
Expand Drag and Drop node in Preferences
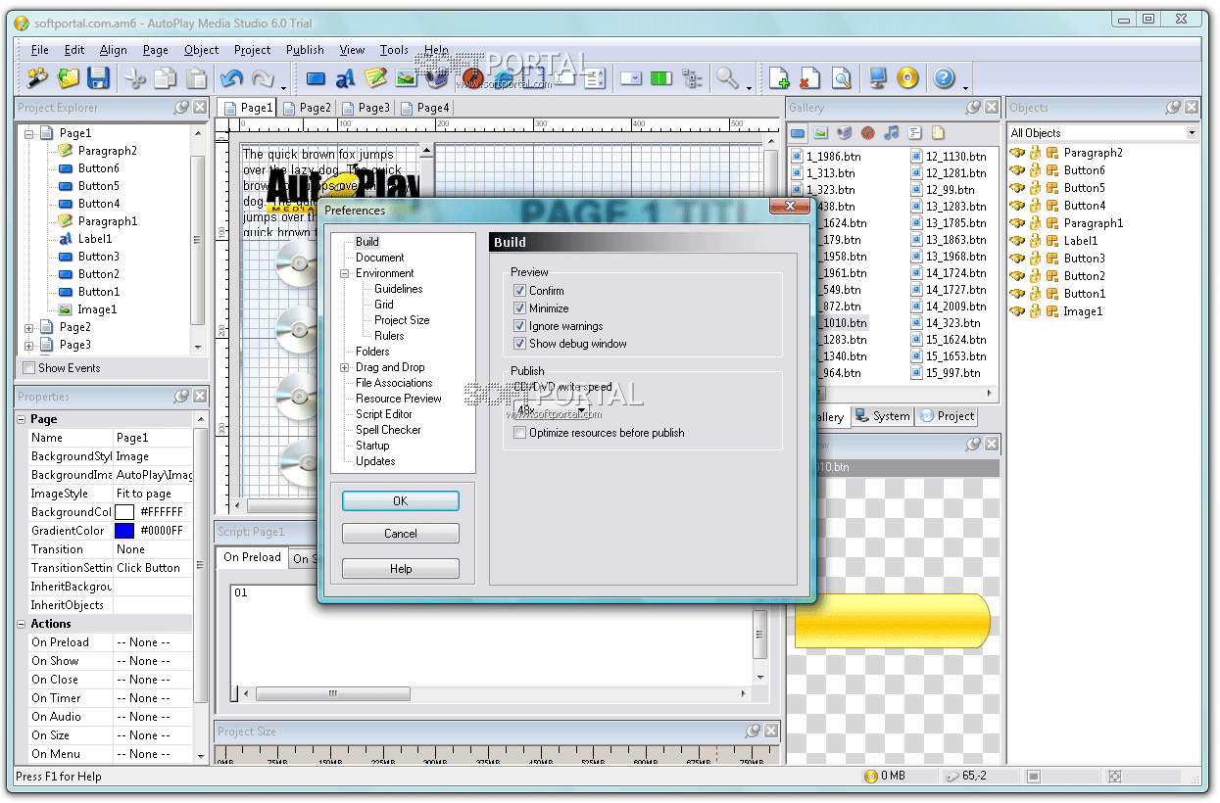(x=345, y=367)
